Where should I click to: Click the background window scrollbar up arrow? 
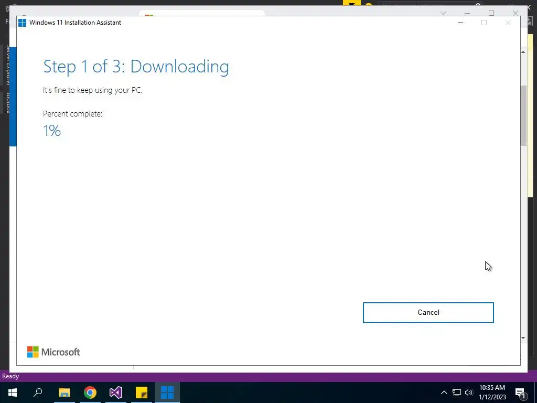click(523, 52)
